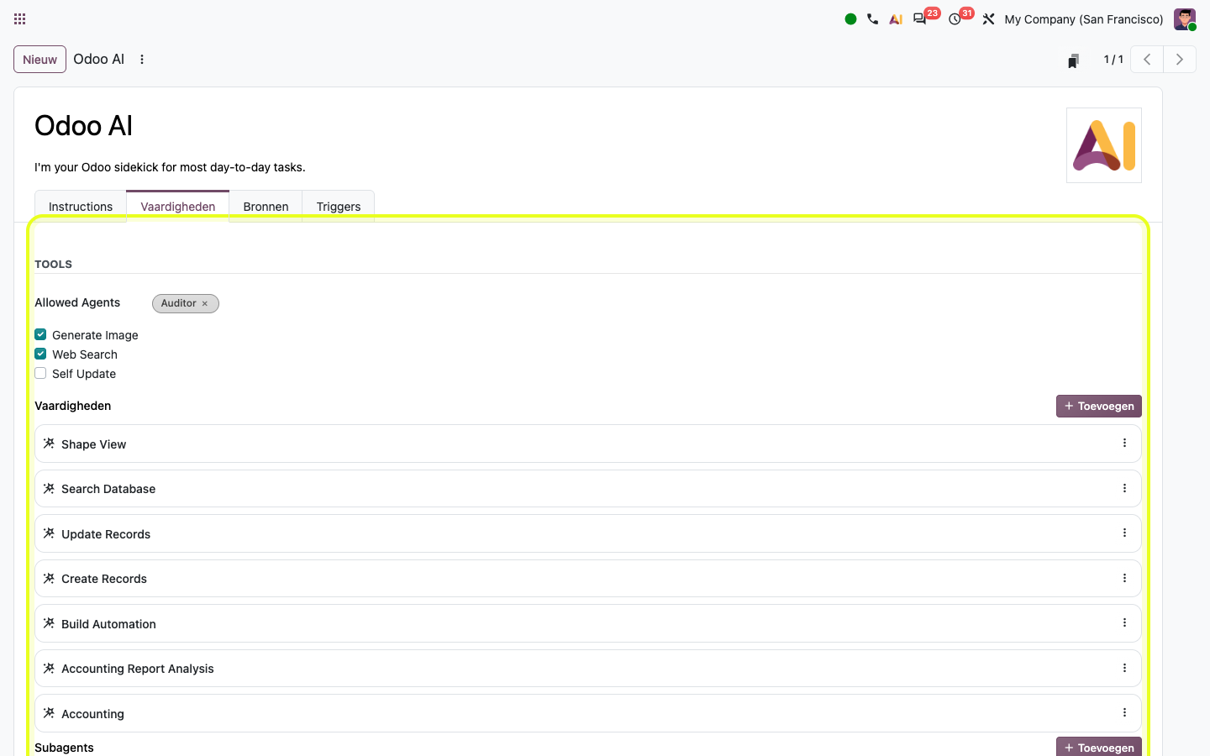The image size is (1210, 756).
Task: Uncheck the Web Search checkbox
Action: pos(40,354)
